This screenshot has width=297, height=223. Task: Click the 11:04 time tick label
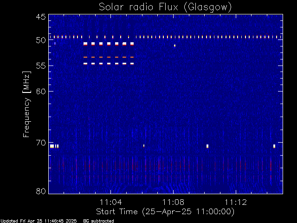(110, 202)
